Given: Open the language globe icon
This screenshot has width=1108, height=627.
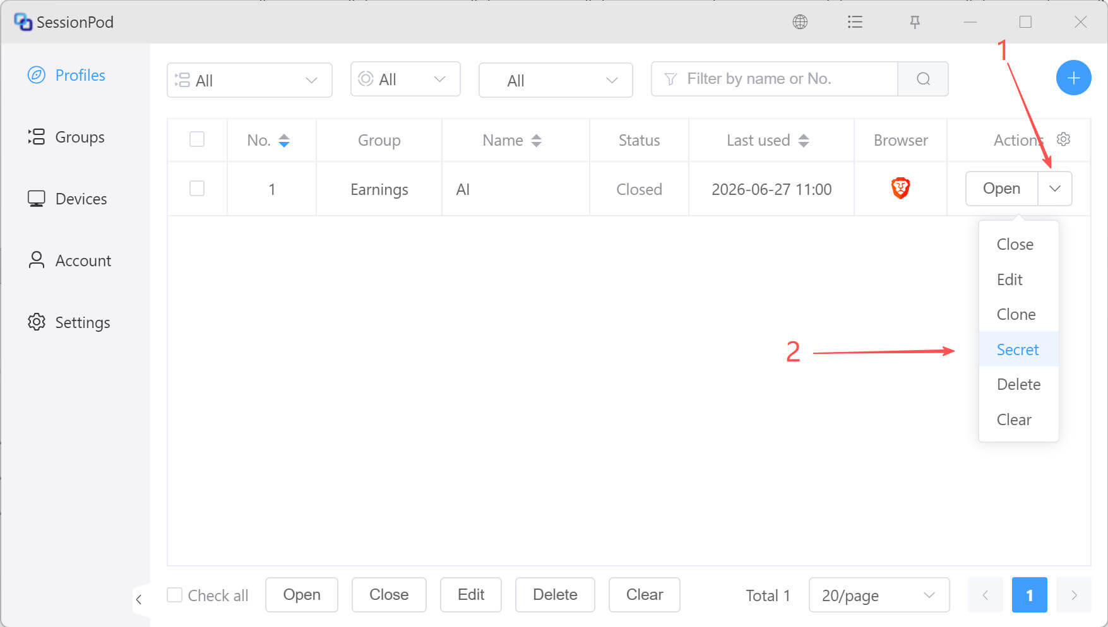Looking at the screenshot, I should tap(800, 22).
